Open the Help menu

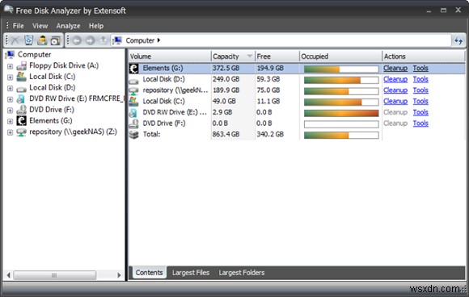point(96,26)
